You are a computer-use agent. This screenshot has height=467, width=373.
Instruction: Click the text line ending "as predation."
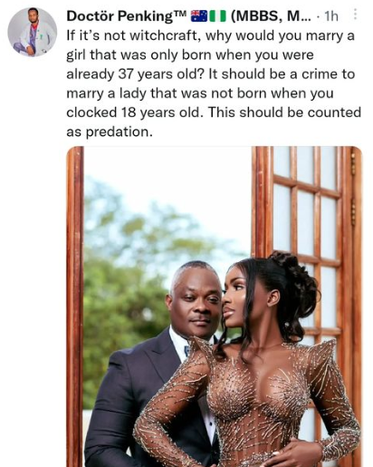pos(110,132)
